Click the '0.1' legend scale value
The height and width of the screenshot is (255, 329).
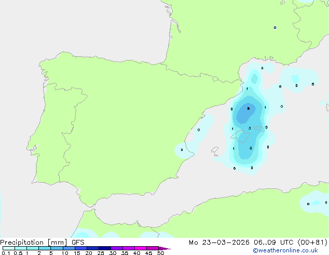pyautogui.click(x=6, y=253)
